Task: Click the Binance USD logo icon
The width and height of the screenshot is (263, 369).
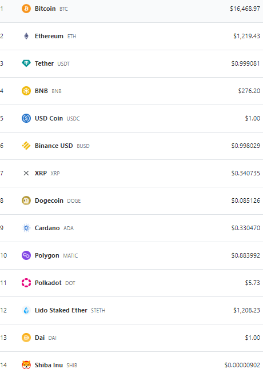Action: (x=26, y=146)
